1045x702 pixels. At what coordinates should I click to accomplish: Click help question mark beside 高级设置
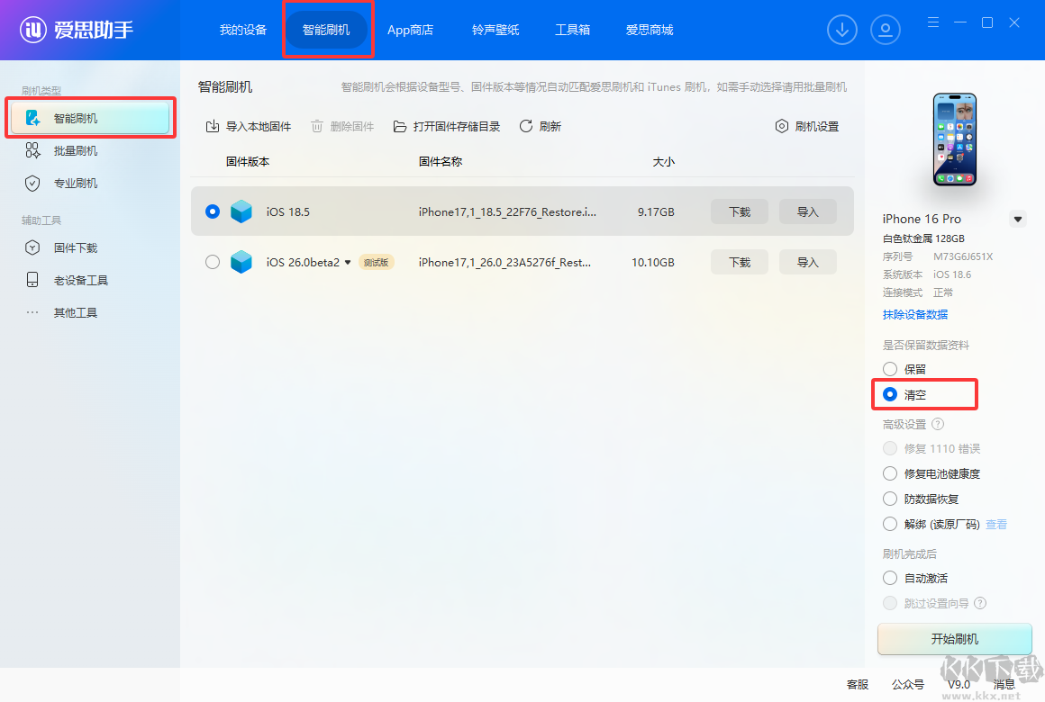coord(938,424)
